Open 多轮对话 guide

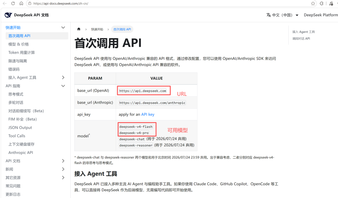point(16,103)
